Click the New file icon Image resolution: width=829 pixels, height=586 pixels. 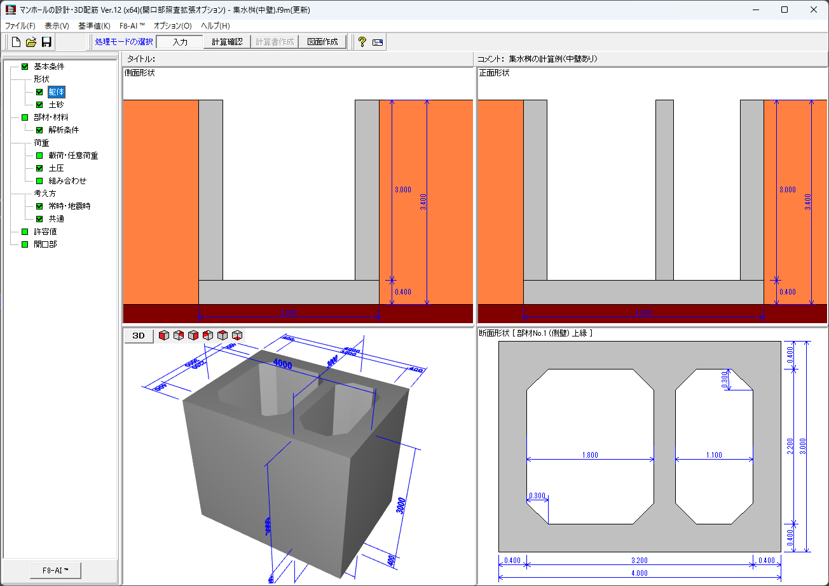click(x=16, y=43)
